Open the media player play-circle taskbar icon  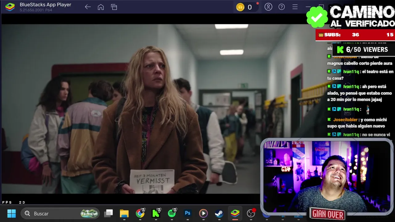[203, 213]
